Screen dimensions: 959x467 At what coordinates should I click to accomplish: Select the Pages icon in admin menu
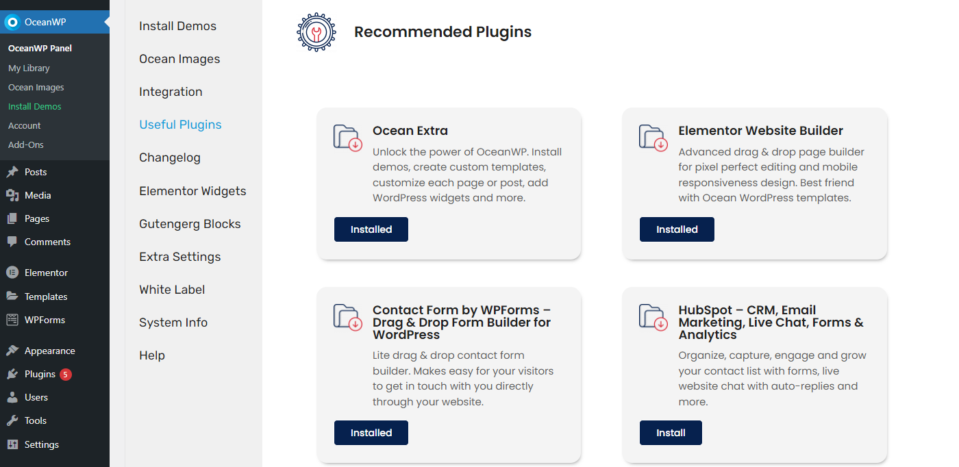(x=12, y=218)
